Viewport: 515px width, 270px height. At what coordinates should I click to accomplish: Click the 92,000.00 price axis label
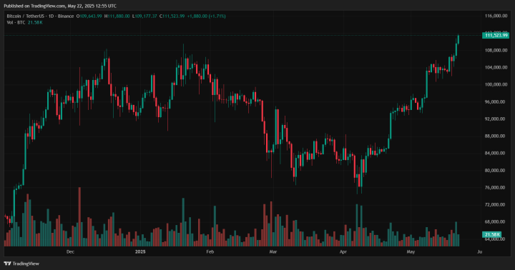tap(496, 119)
